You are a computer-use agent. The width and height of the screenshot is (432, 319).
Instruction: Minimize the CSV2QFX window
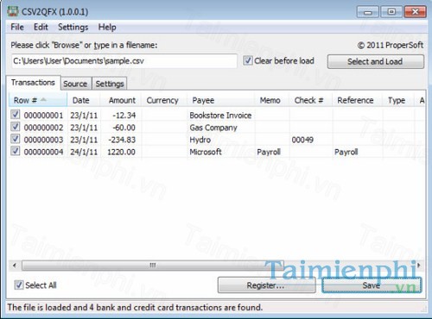368,12
